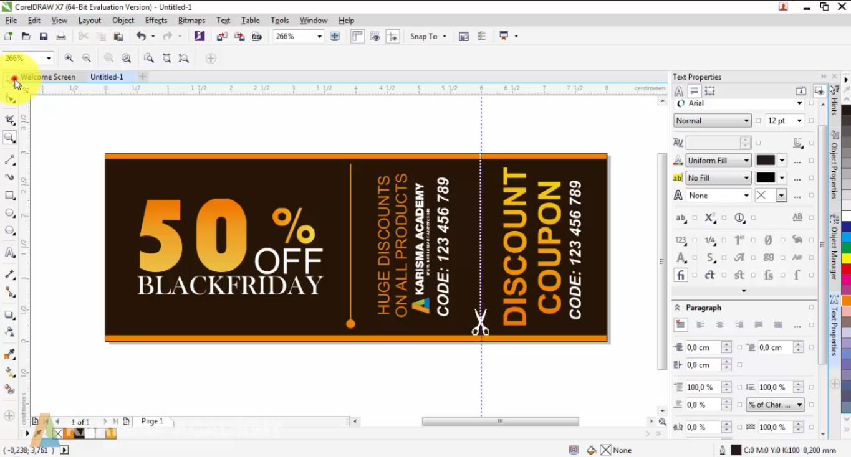The image size is (851, 457).
Task: Open the Arial font list dropdown
Action: click(799, 103)
